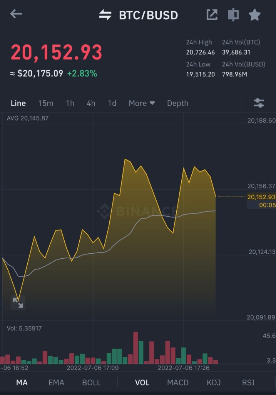Switch to the 1d interval

coord(112,103)
